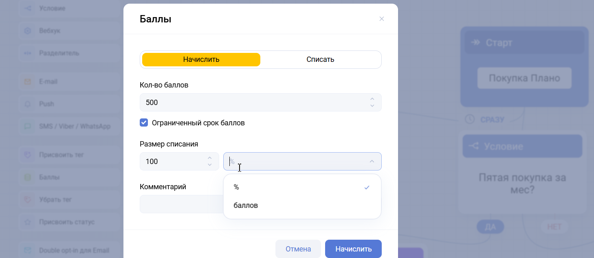
Task: Switch to the Списать tab
Action: tap(320, 59)
